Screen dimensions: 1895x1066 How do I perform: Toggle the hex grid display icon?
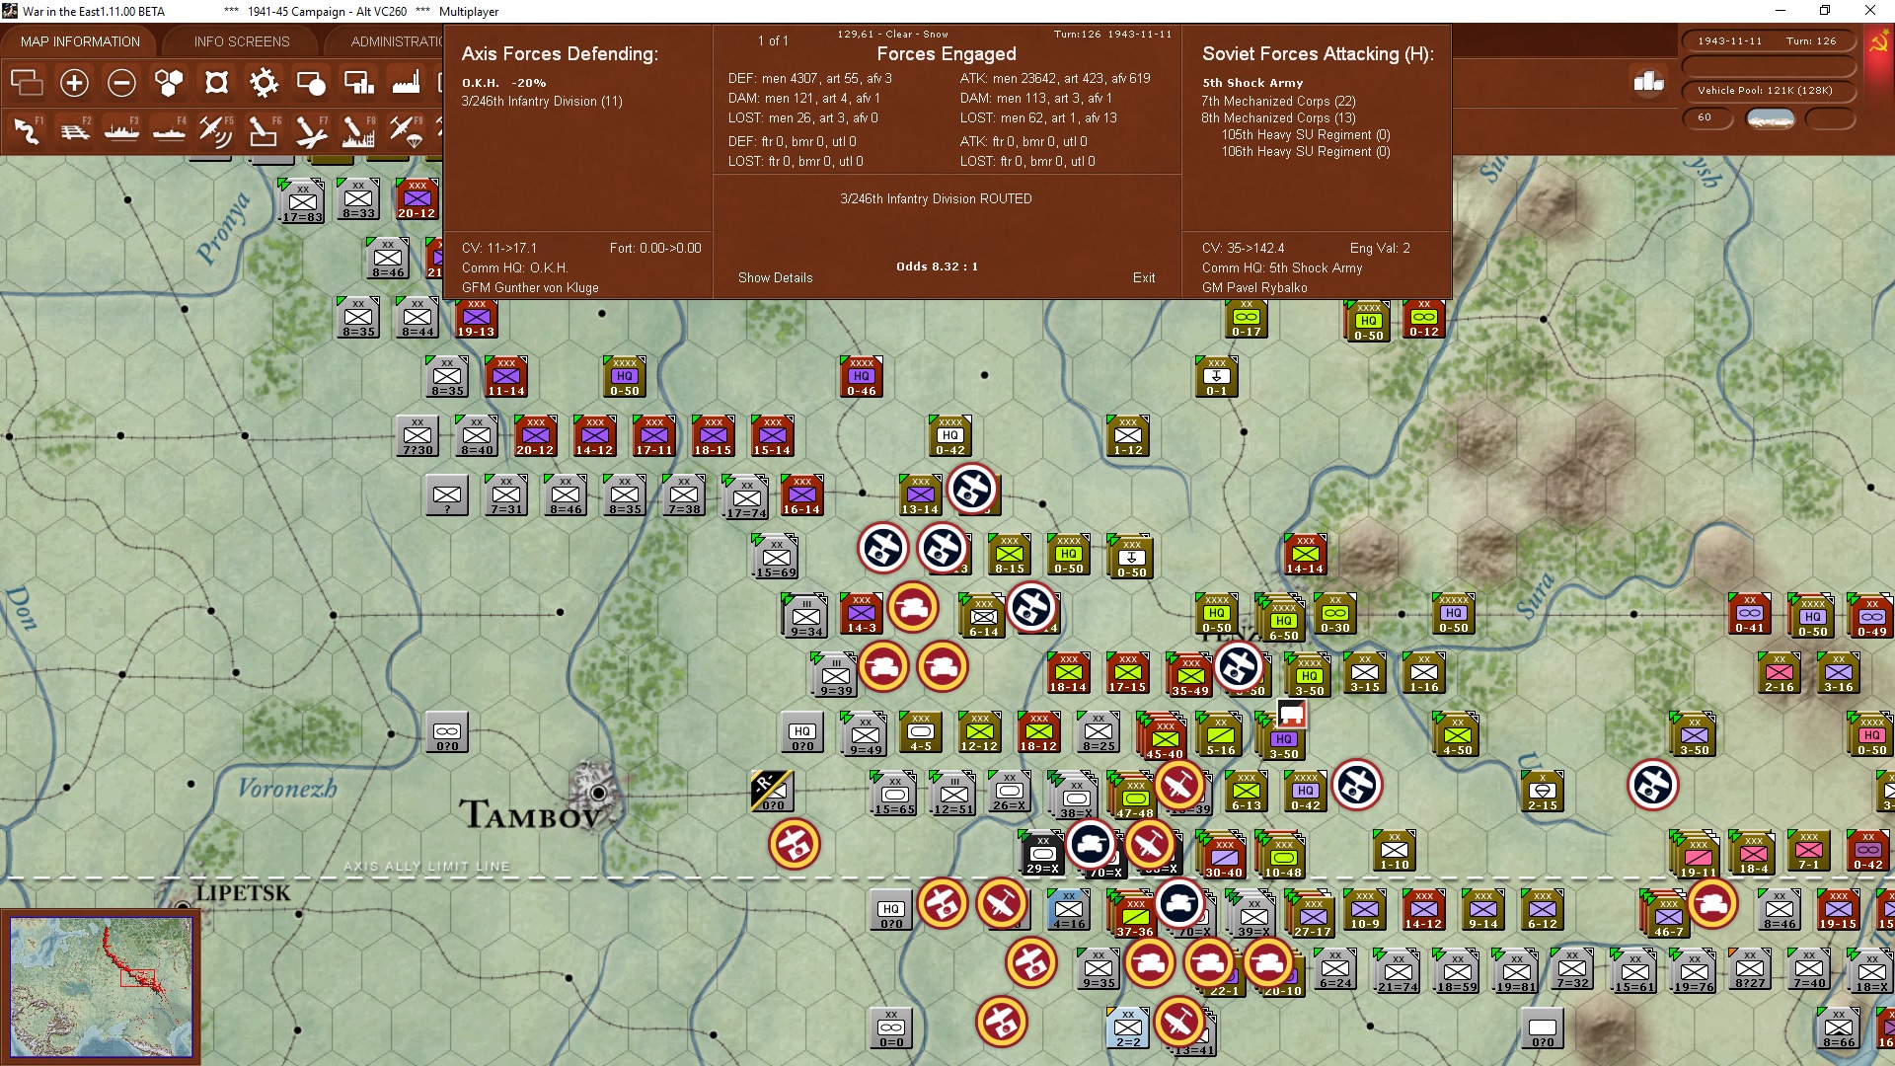tap(169, 83)
